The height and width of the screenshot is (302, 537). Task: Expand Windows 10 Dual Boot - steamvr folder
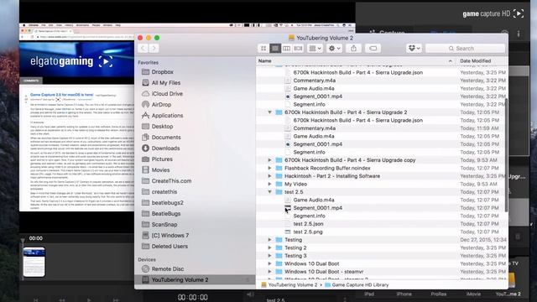click(x=269, y=272)
